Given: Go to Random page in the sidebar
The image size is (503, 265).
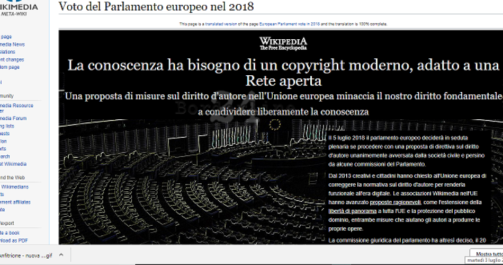Looking at the screenshot, I should tap(11, 67).
